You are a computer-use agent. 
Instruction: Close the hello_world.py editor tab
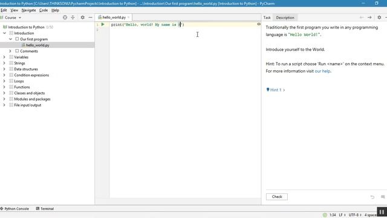(x=128, y=18)
